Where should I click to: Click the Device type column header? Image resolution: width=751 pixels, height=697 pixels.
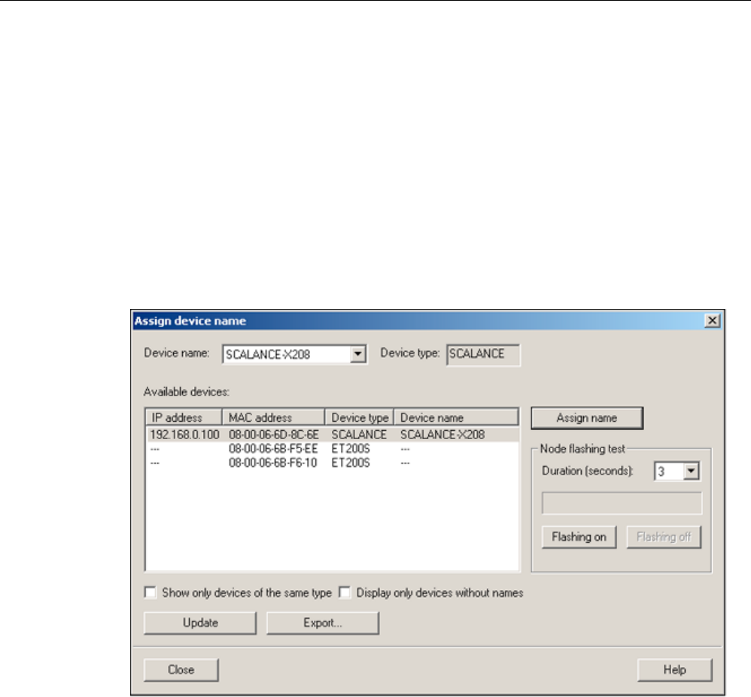tap(359, 417)
